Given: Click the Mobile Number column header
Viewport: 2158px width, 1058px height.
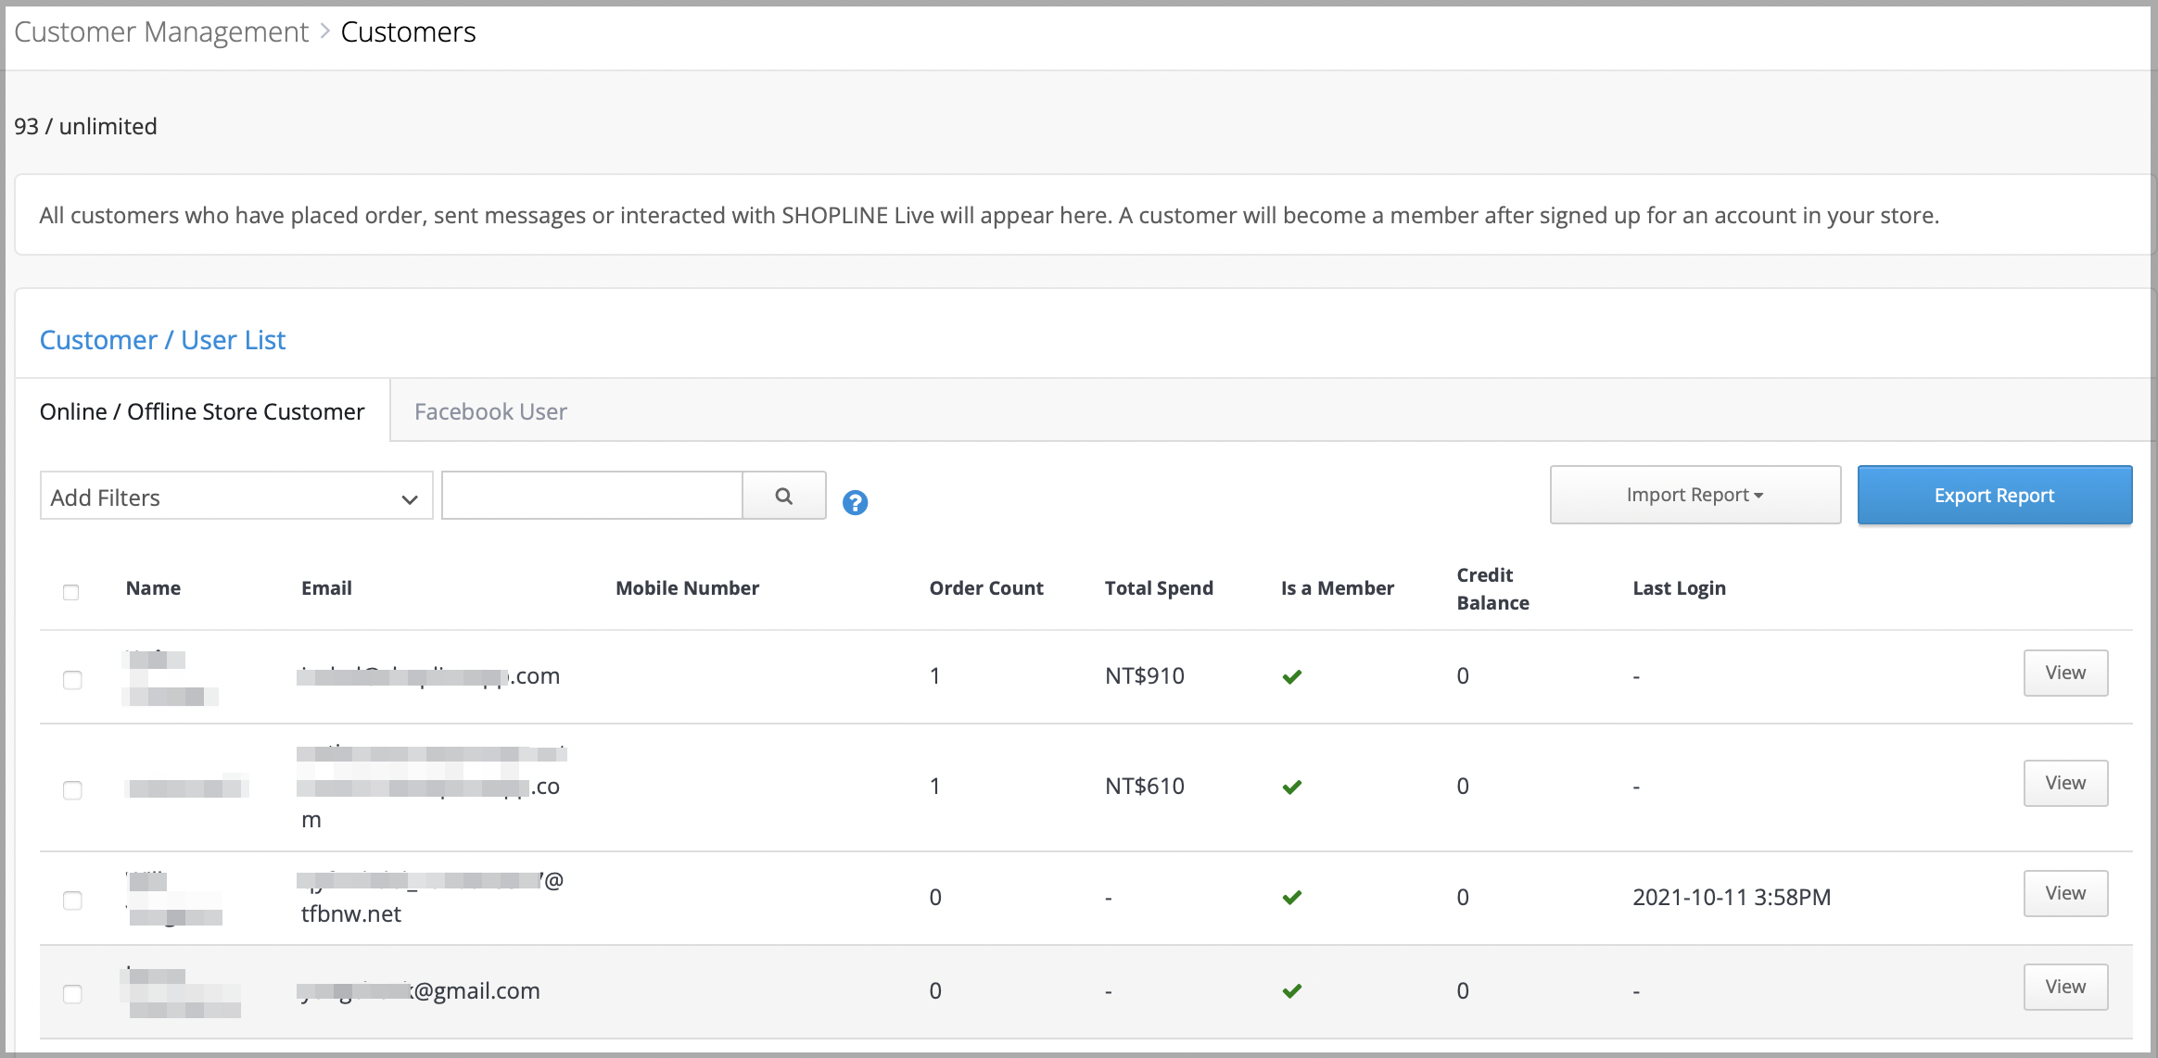Looking at the screenshot, I should click(x=687, y=588).
